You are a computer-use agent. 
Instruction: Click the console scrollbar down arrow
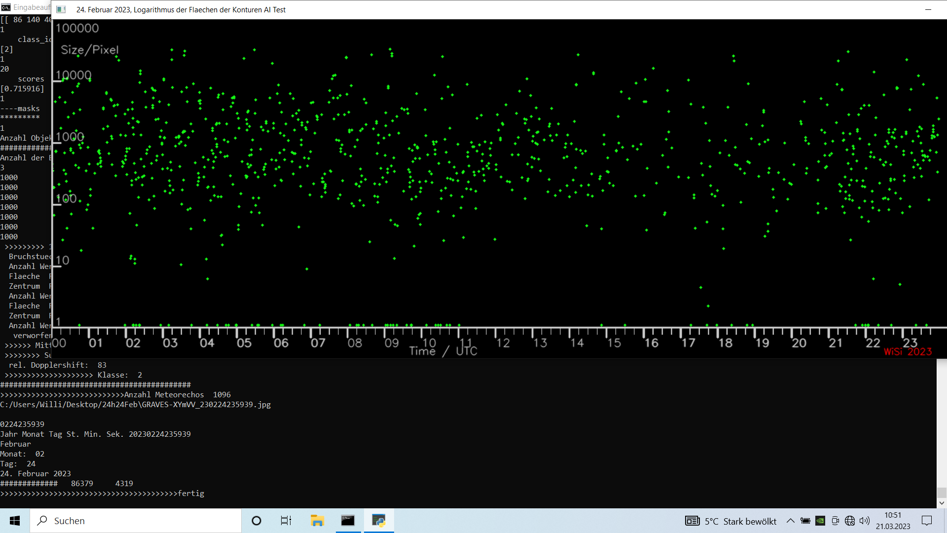[942, 503]
